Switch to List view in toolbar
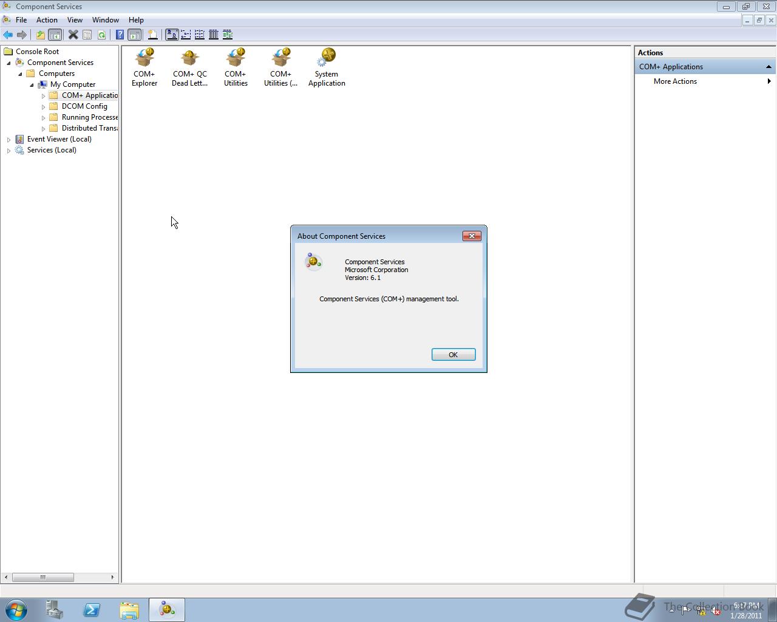Image resolution: width=777 pixels, height=622 pixels. click(x=200, y=35)
